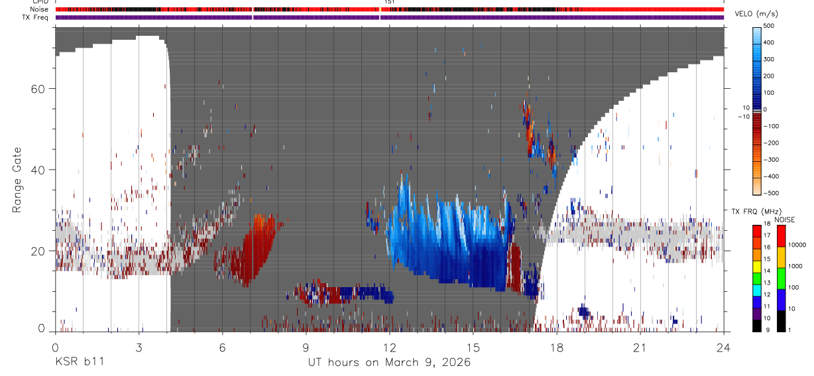Image resolution: width=814 pixels, height=376 pixels.
Task: Click noise legend value 10000
Action: (798, 245)
